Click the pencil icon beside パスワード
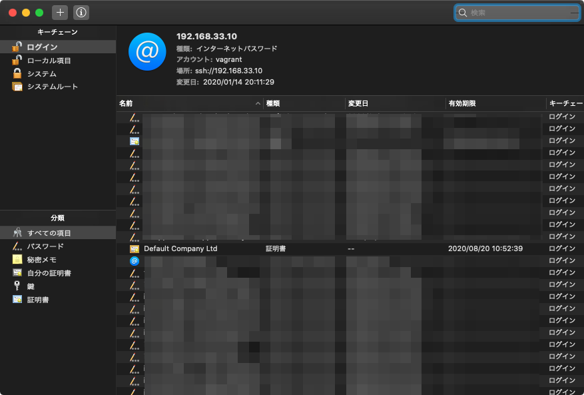Screen dimensions: 584x395 coord(17,246)
